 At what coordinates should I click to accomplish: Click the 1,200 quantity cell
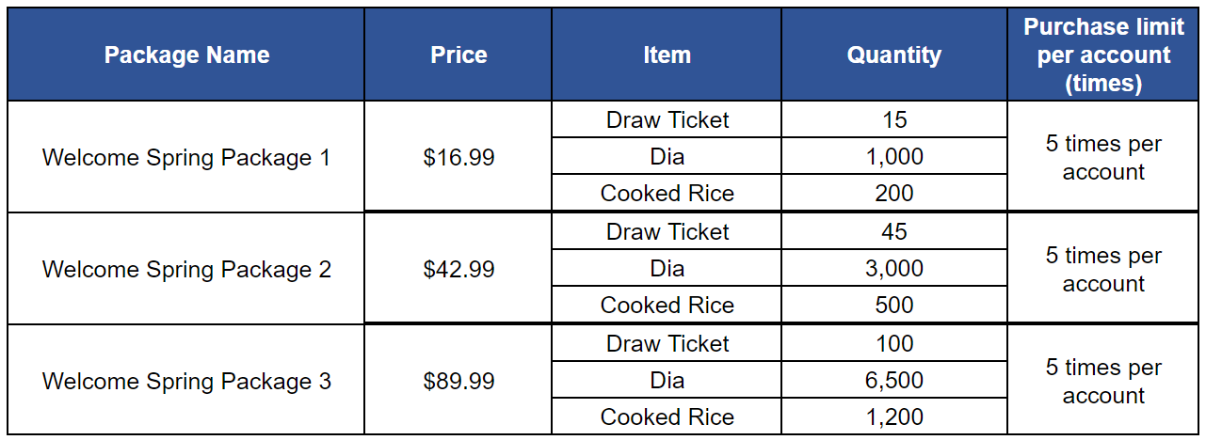[x=894, y=416]
